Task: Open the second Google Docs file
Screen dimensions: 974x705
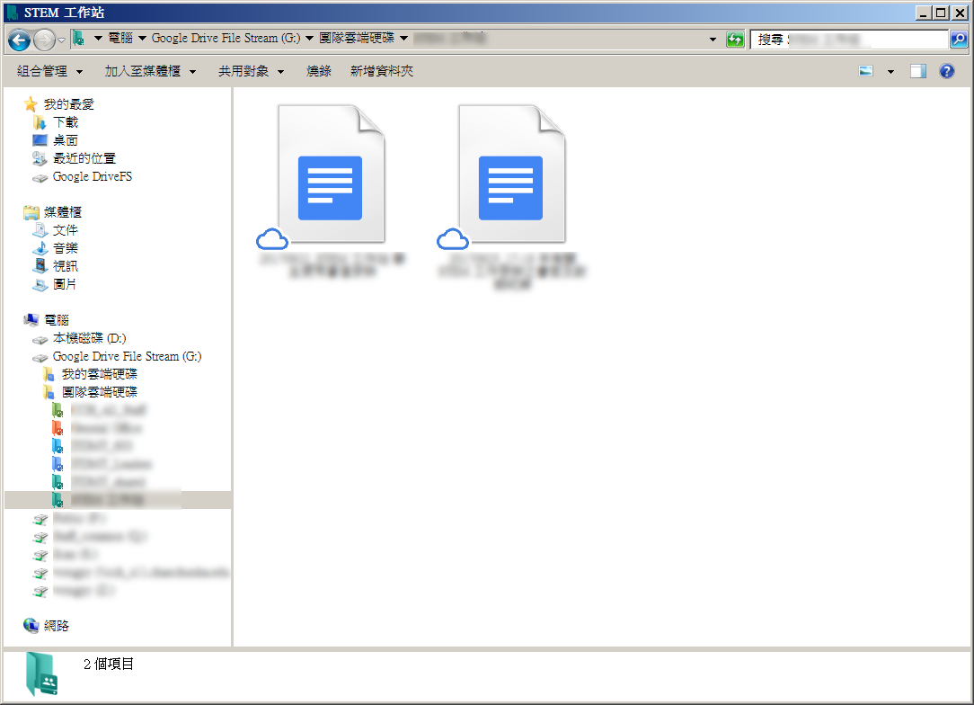Action: click(511, 175)
